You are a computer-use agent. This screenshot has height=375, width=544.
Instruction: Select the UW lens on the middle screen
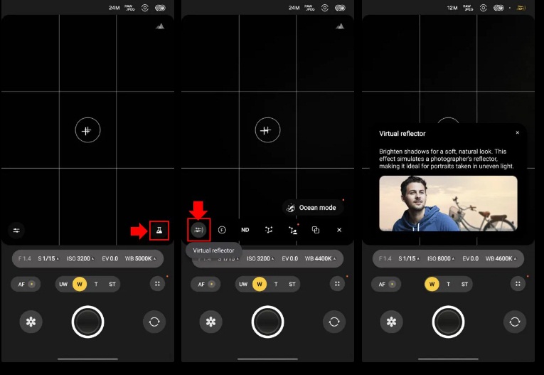[x=243, y=284]
